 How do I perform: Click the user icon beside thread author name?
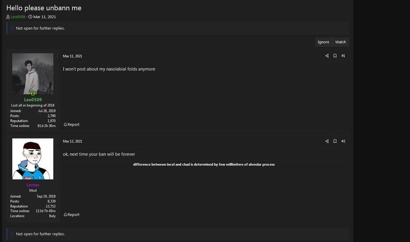pyautogui.click(x=8, y=17)
